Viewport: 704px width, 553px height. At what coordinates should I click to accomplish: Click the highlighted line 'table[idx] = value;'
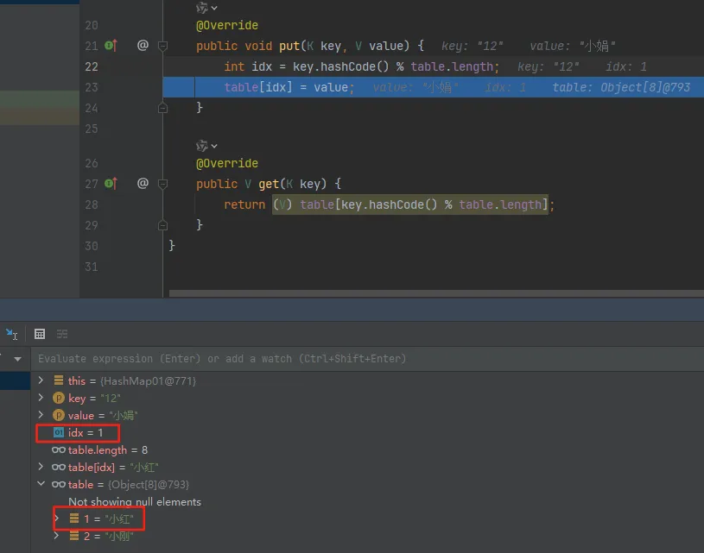click(289, 87)
